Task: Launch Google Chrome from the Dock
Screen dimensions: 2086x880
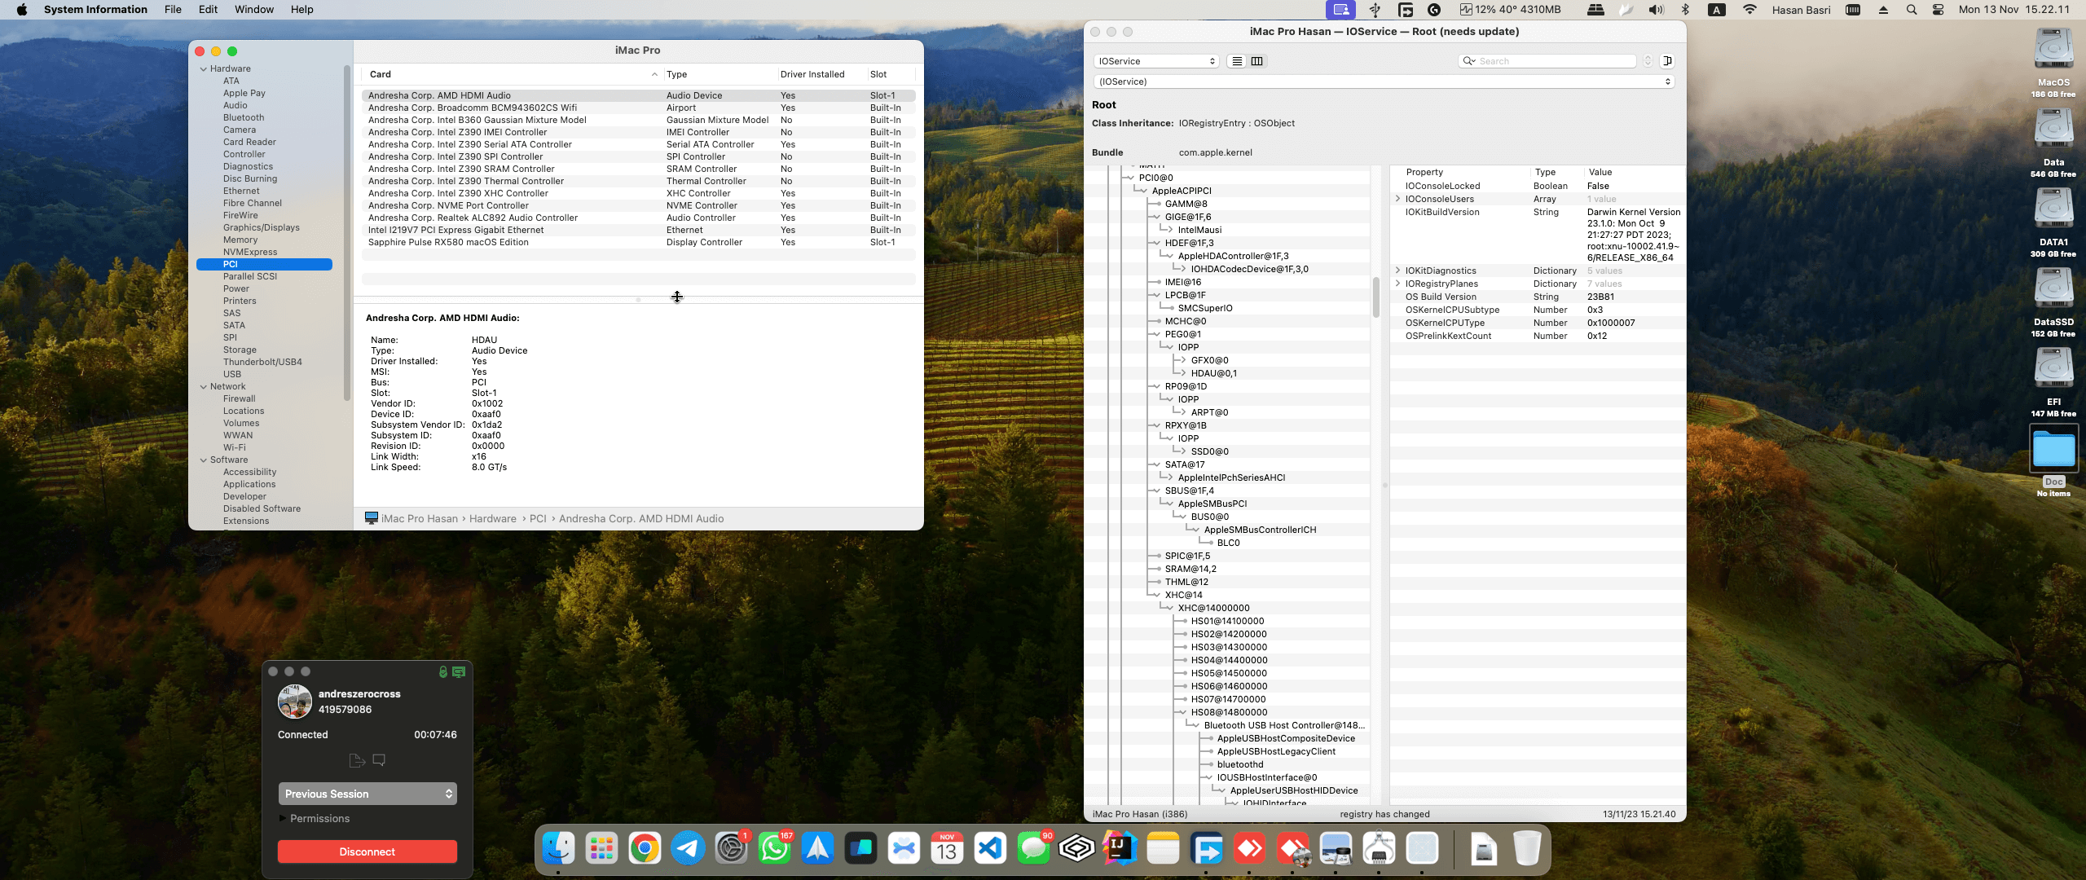Action: coord(645,849)
